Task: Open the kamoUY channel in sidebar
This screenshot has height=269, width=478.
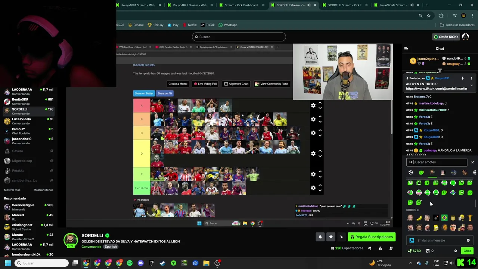Action: pyautogui.click(x=28, y=131)
